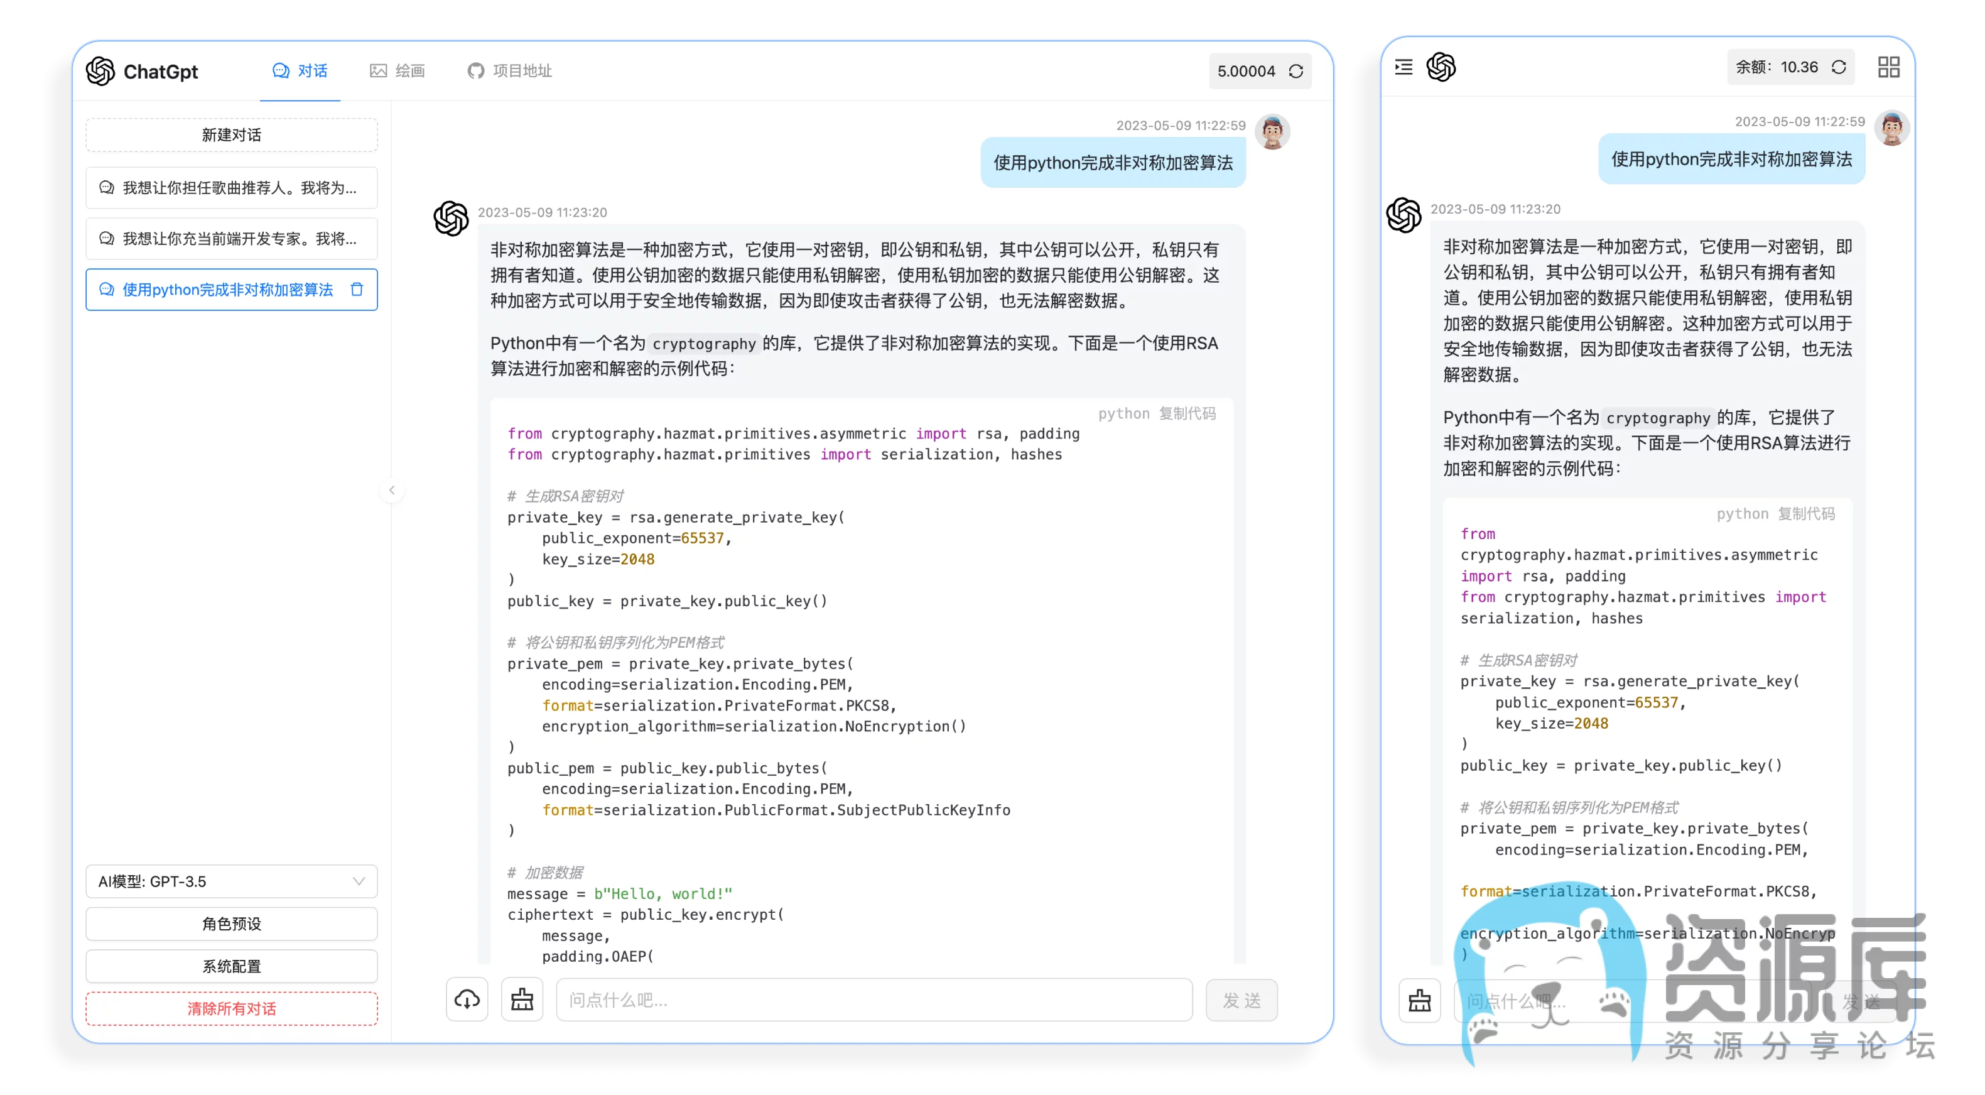This screenshot has width=1985, height=1095.
Task: Click the refresh icon beside balance 5.00004
Action: tap(1296, 71)
